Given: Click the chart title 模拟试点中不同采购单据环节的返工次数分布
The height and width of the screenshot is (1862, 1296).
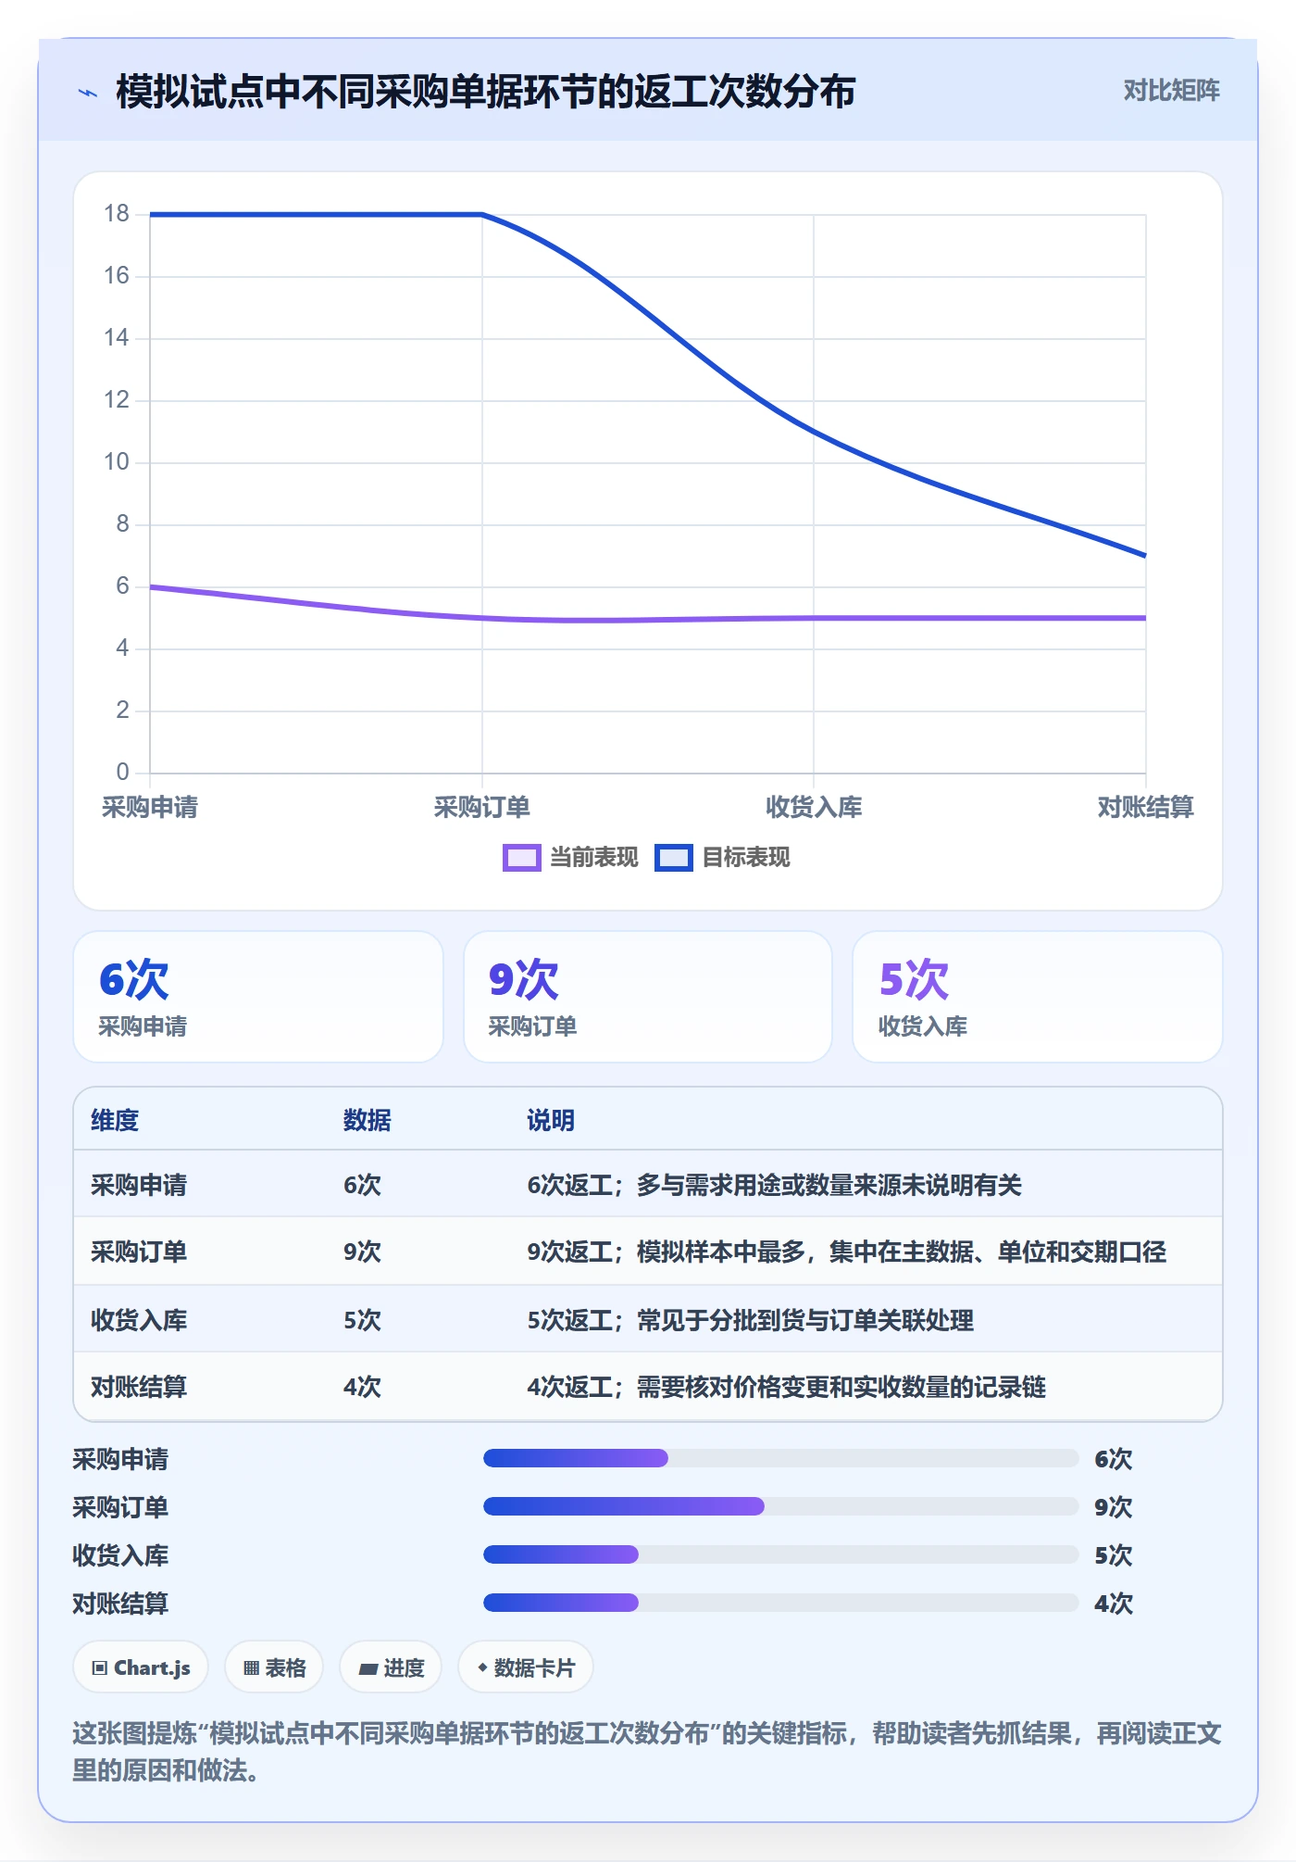Looking at the screenshot, I should coord(486,92).
